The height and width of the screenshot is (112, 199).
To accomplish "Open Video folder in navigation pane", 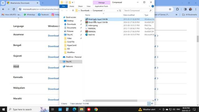I will click(x=69, y=38).
